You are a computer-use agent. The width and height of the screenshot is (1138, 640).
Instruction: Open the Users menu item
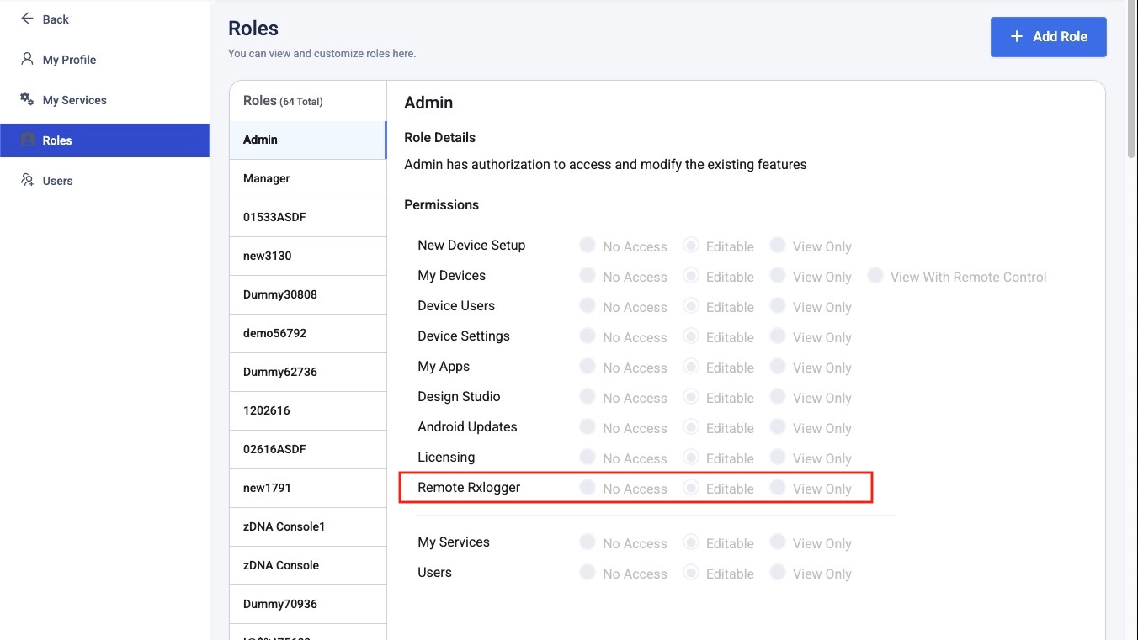[58, 181]
